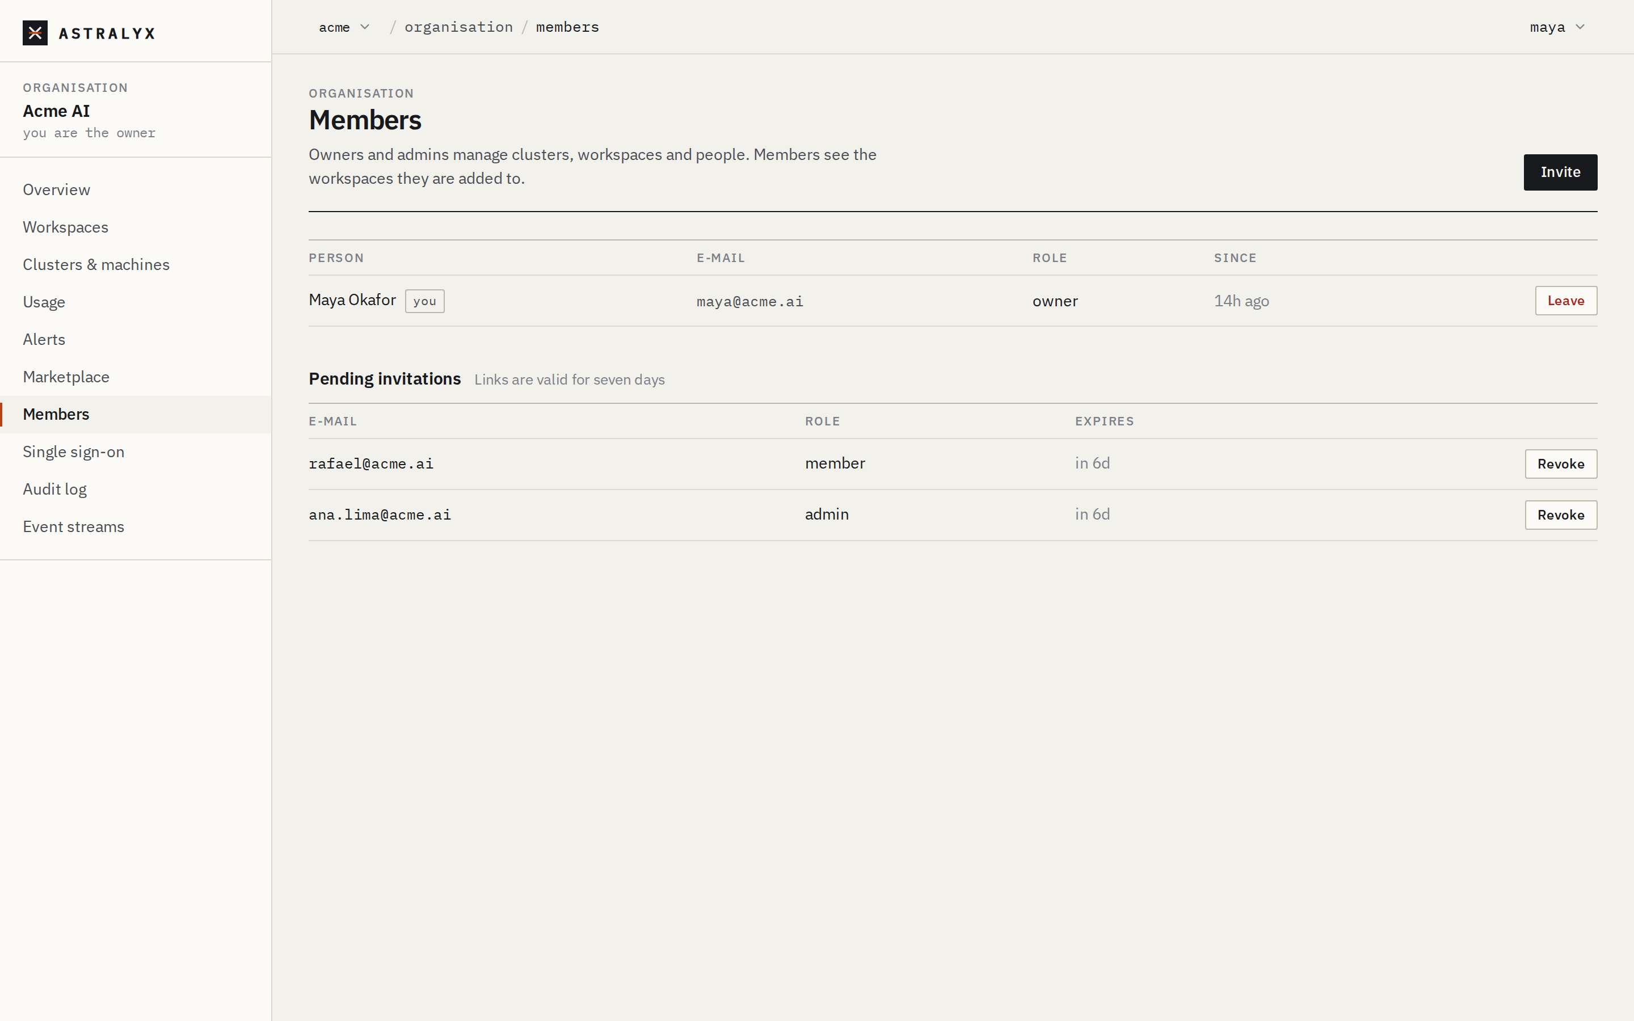Click the 'member' role of rafael's invitation
The width and height of the screenshot is (1634, 1021).
(x=835, y=463)
